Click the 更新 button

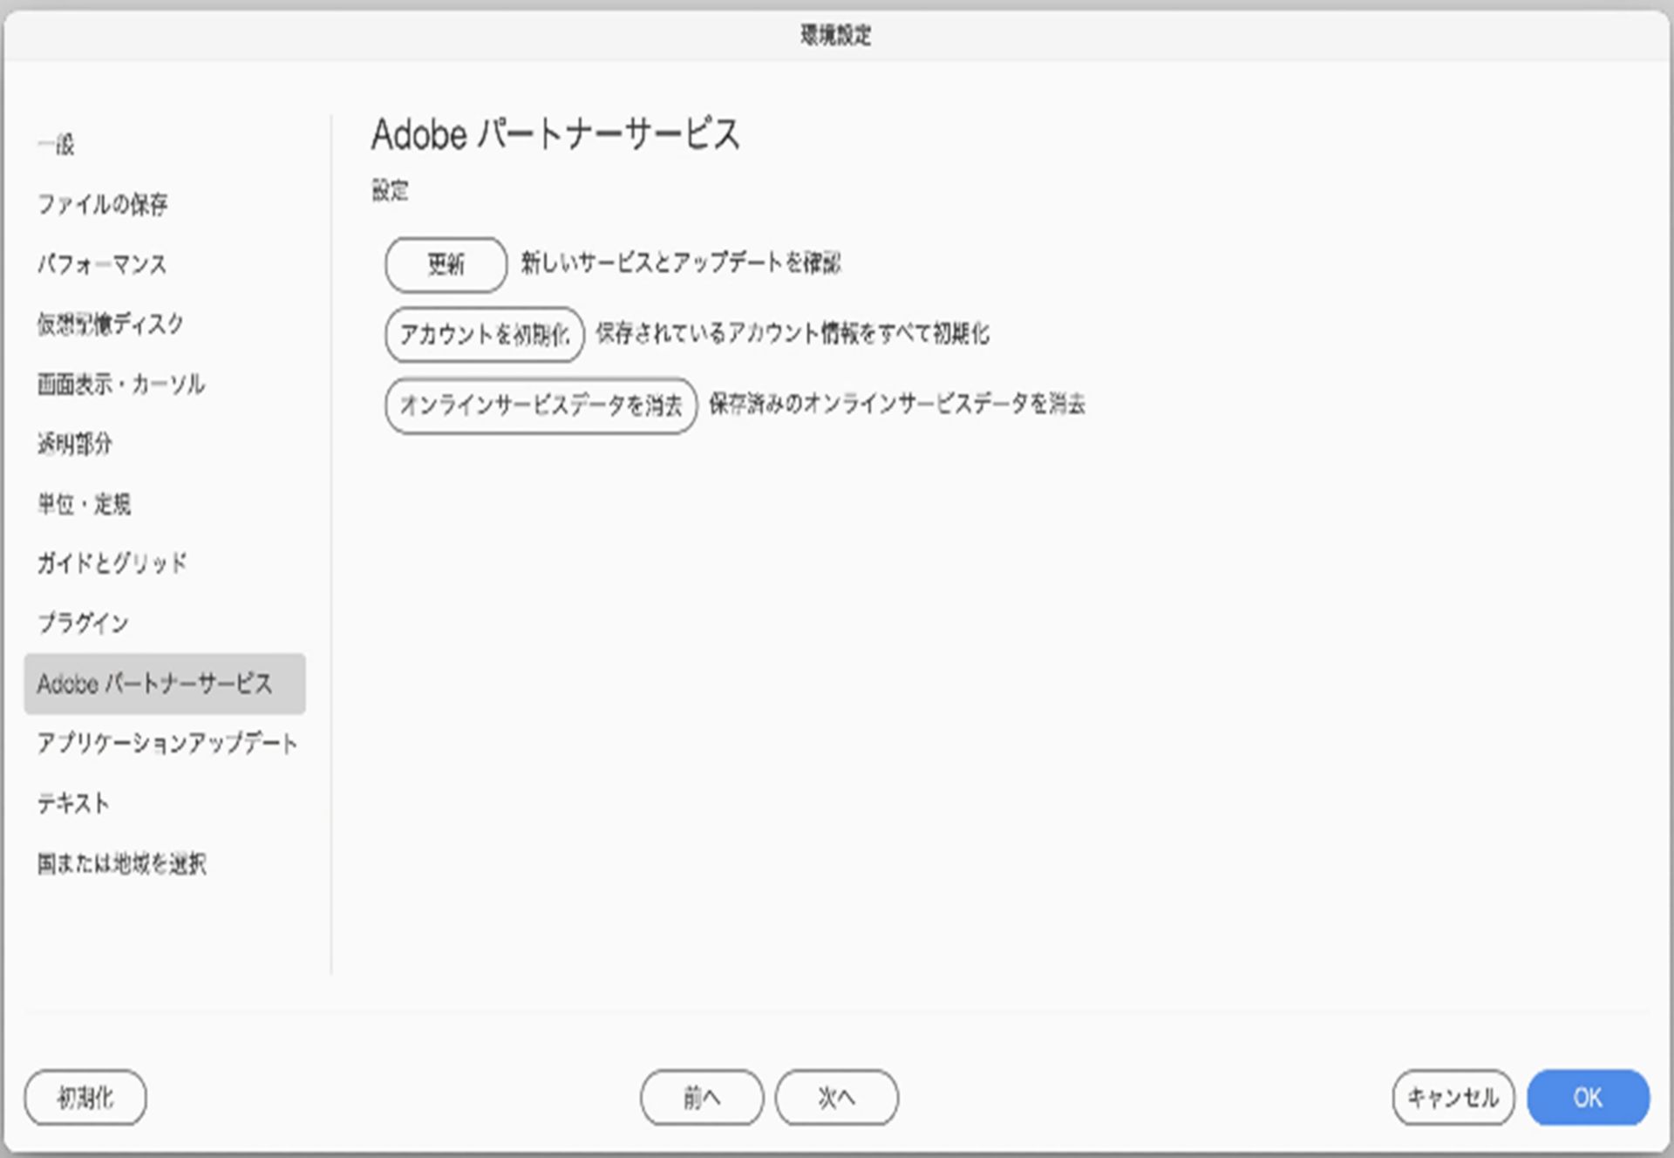click(446, 264)
